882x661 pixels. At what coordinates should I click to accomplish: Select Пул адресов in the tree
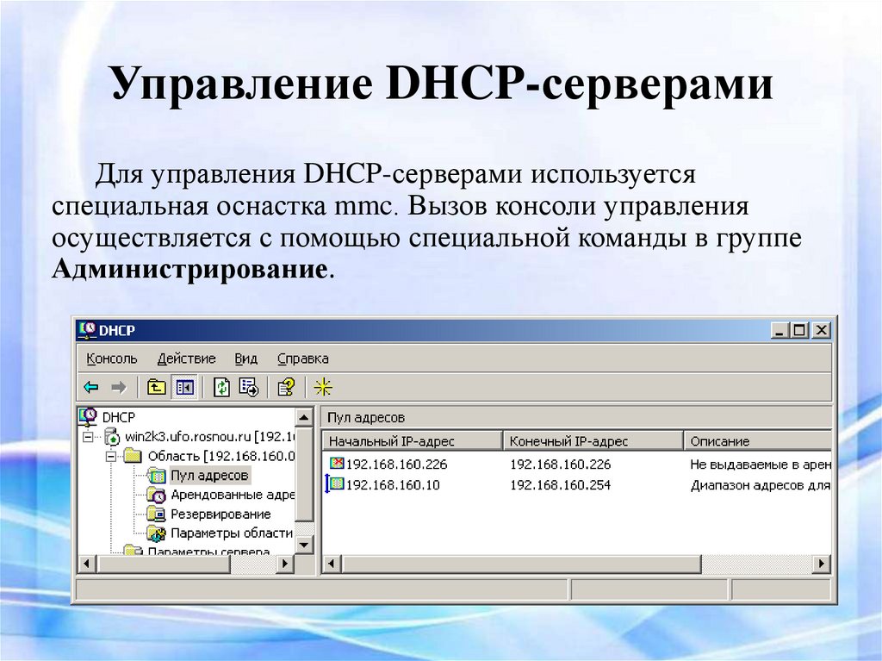click(209, 475)
